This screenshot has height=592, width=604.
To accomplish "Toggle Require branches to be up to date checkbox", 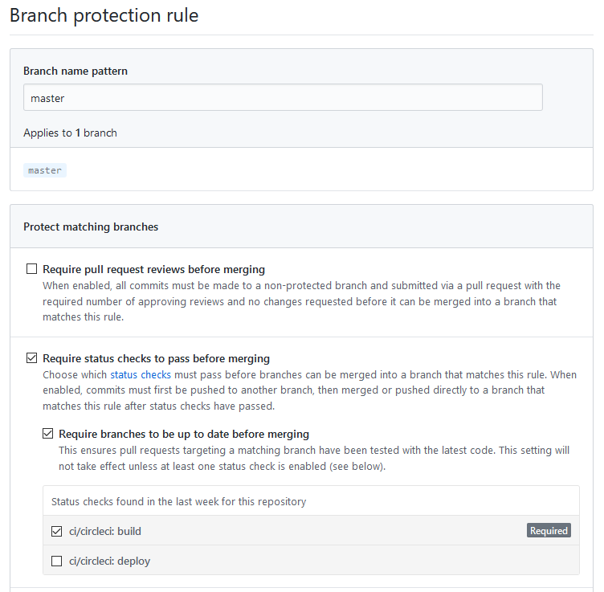I will point(47,434).
